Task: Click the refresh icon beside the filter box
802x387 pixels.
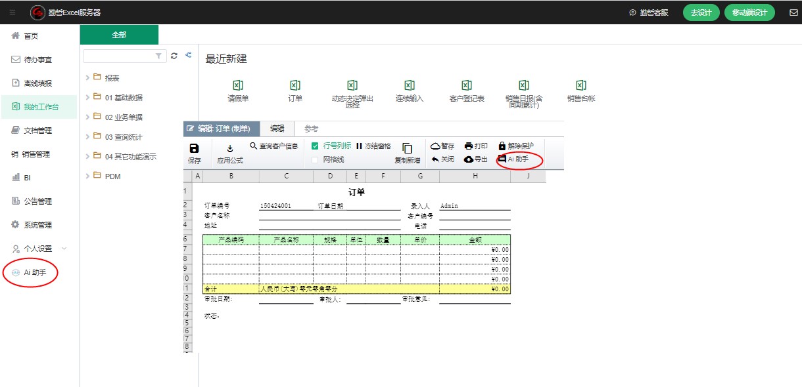Action: tap(174, 56)
